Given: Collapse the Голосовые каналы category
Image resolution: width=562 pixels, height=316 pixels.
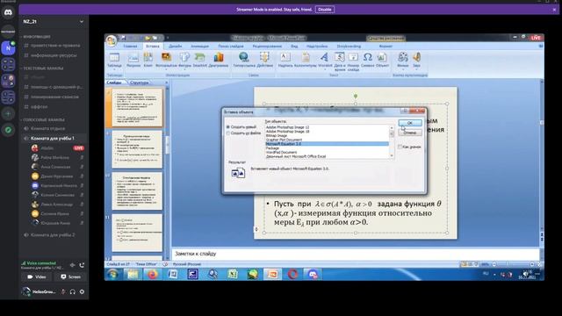Looking at the screenshot, I should (43, 119).
